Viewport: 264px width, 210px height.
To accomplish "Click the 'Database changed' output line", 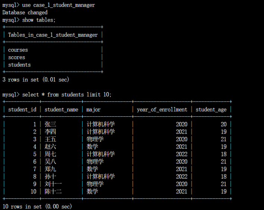I will (x=25, y=12).
